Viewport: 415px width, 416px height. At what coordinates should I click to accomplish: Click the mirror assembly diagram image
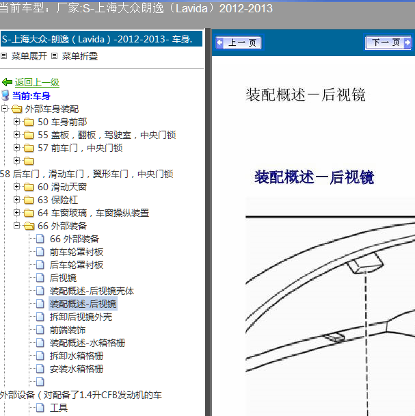pyautogui.click(x=330, y=307)
